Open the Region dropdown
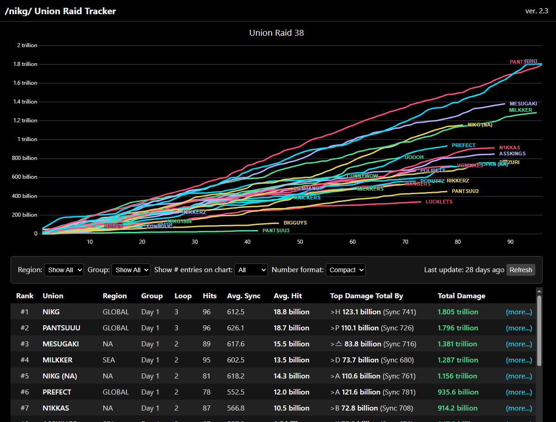Screen dimensions: 556x422 pos(64,270)
